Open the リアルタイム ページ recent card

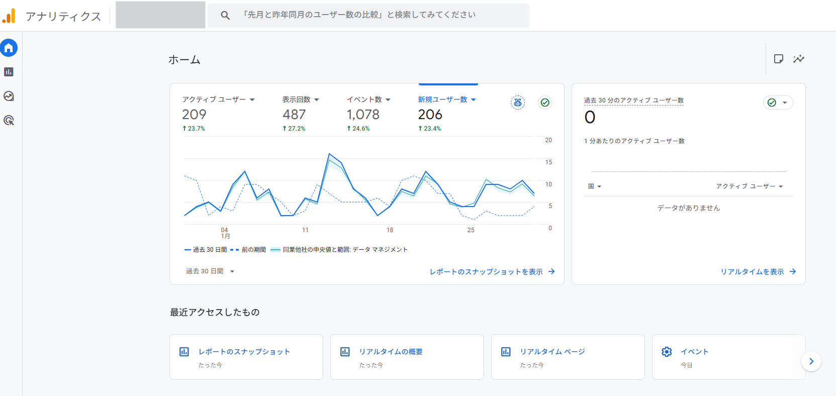coord(568,357)
